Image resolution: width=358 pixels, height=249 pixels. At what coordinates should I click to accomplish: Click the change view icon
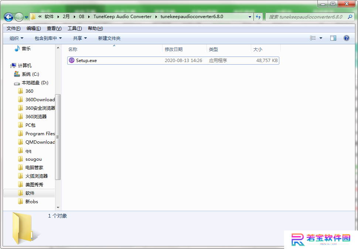pos(313,38)
